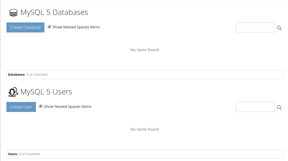Click the MySQL 5 Databases heading
Image resolution: width=288 pixels, height=161 pixels.
(54, 12)
